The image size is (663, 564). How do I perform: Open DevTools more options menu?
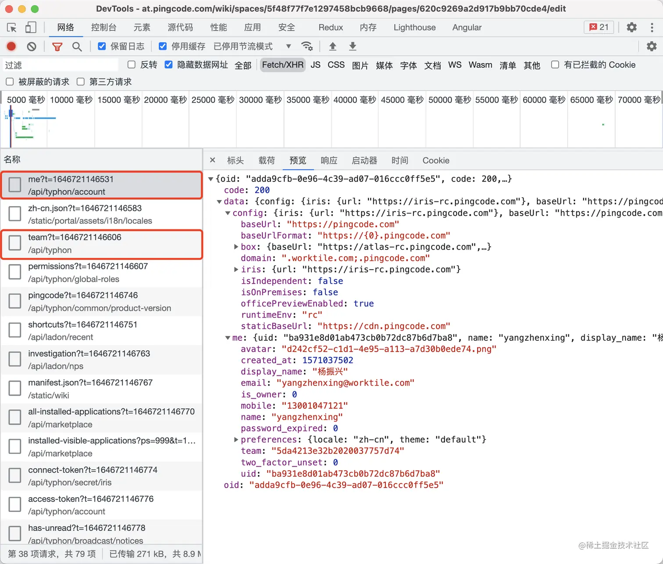tap(652, 27)
